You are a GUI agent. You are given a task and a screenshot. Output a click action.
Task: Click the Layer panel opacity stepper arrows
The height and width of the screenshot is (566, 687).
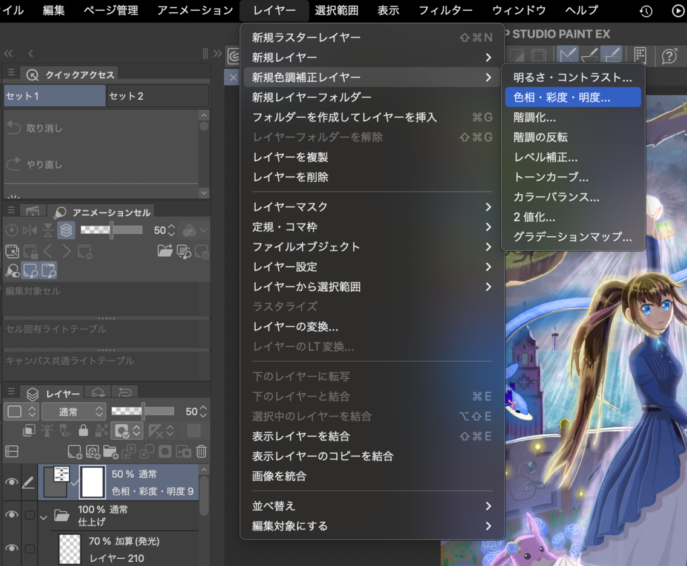pos(203,411)
